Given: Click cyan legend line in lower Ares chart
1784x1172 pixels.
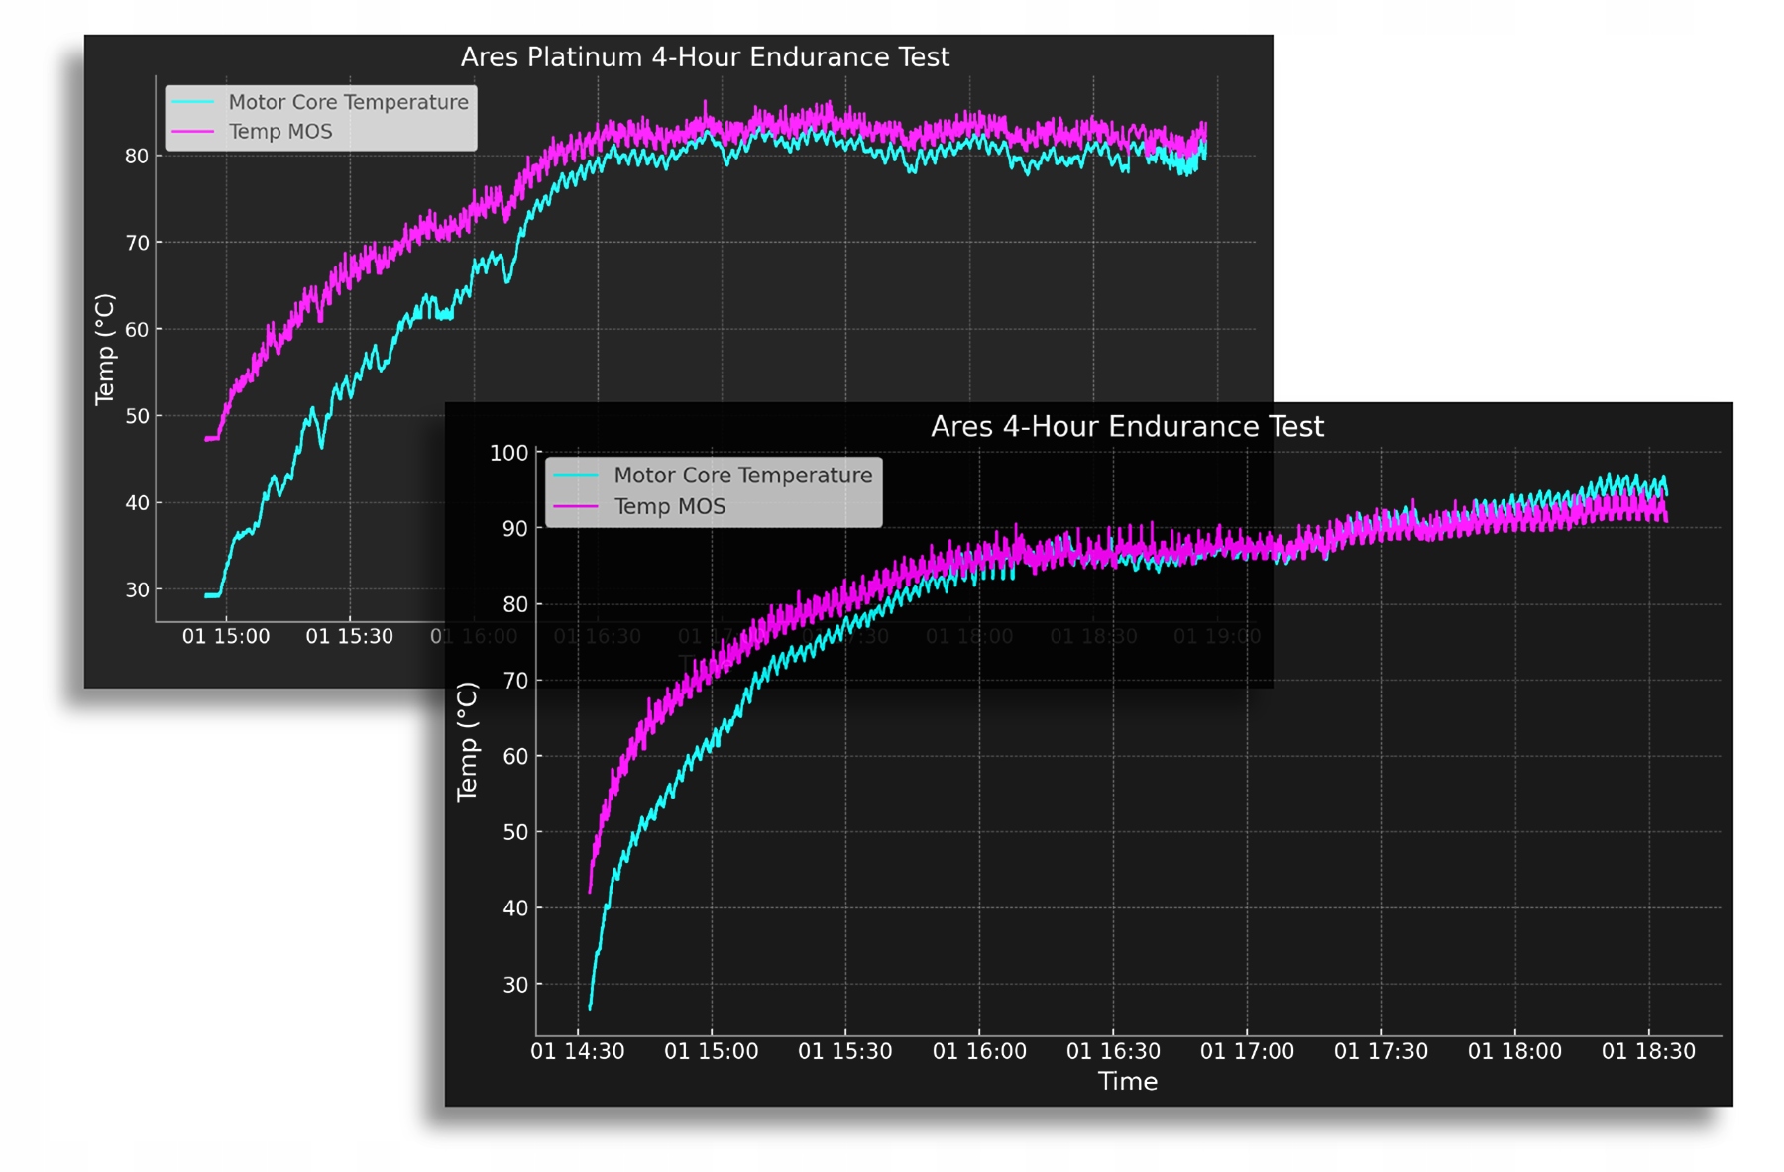Looking at the screenshot, I should click(x=576, y=476).
